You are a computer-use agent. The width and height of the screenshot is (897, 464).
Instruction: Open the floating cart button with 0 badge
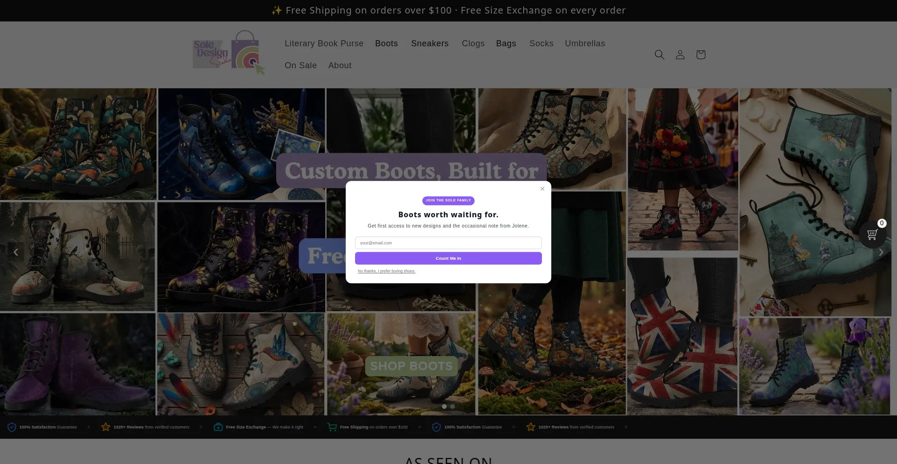pos(872,234)
